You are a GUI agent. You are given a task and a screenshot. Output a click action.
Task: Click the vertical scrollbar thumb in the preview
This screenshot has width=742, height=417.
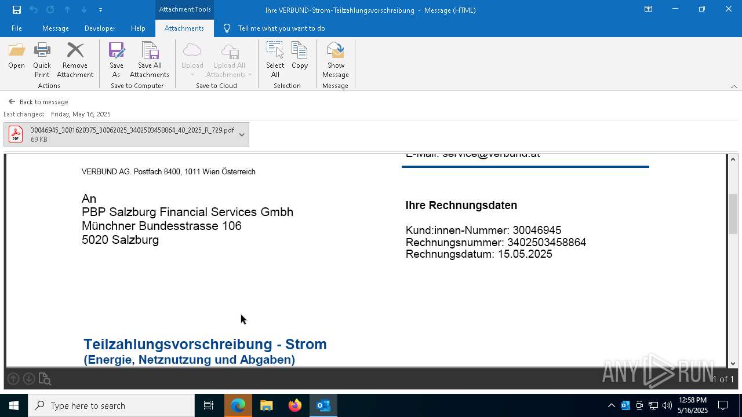(733, 214)
